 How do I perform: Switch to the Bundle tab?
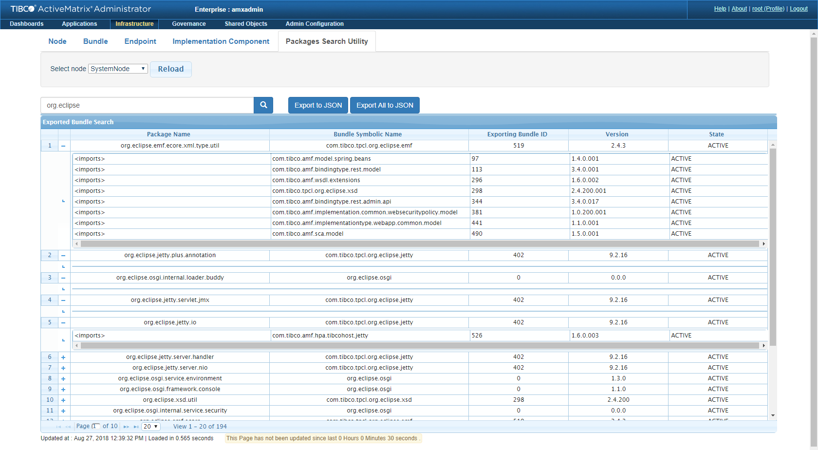tap(95, 41)
